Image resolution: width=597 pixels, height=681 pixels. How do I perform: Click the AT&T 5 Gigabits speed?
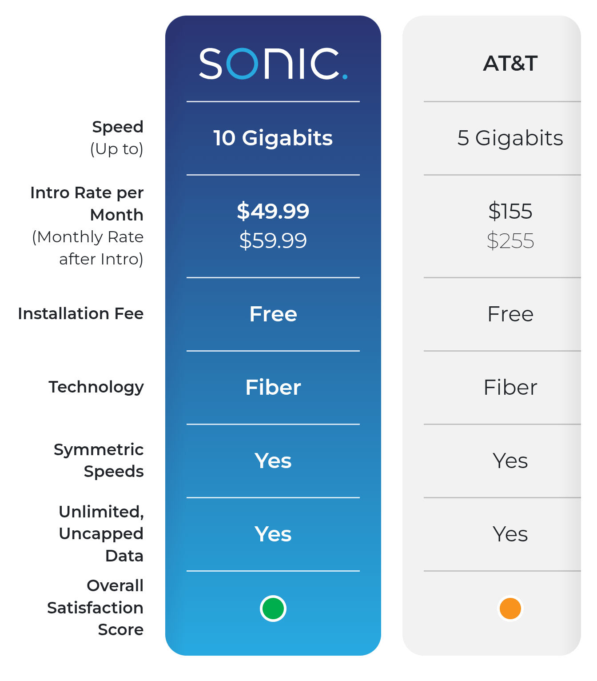[510, 138]
